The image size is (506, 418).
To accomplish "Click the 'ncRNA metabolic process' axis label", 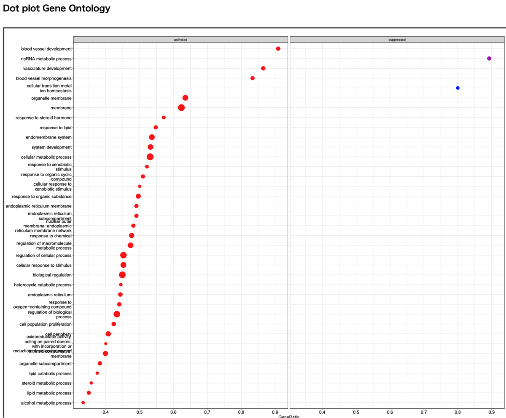I will [46, 59].
